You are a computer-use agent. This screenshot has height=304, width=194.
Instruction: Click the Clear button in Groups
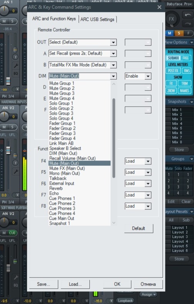pos(186,202)
